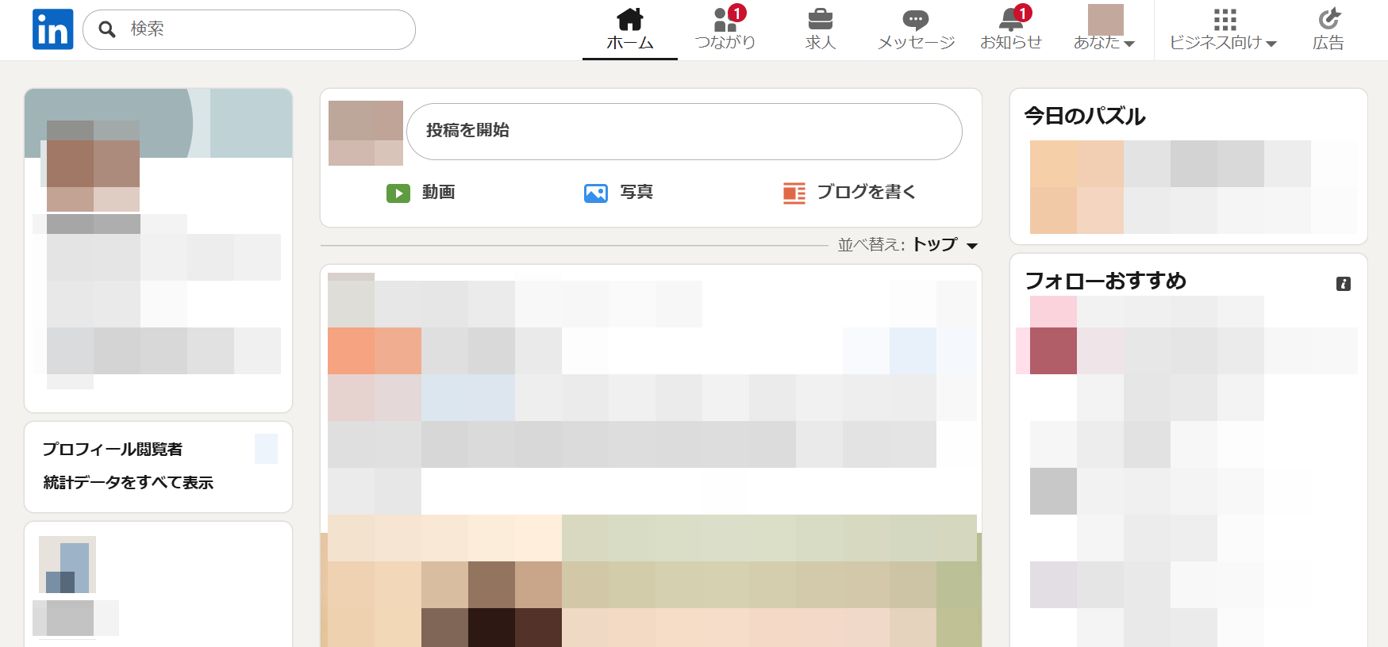Open the ホーム home tab
This screenshot has width=1388, height=647.
629,29
